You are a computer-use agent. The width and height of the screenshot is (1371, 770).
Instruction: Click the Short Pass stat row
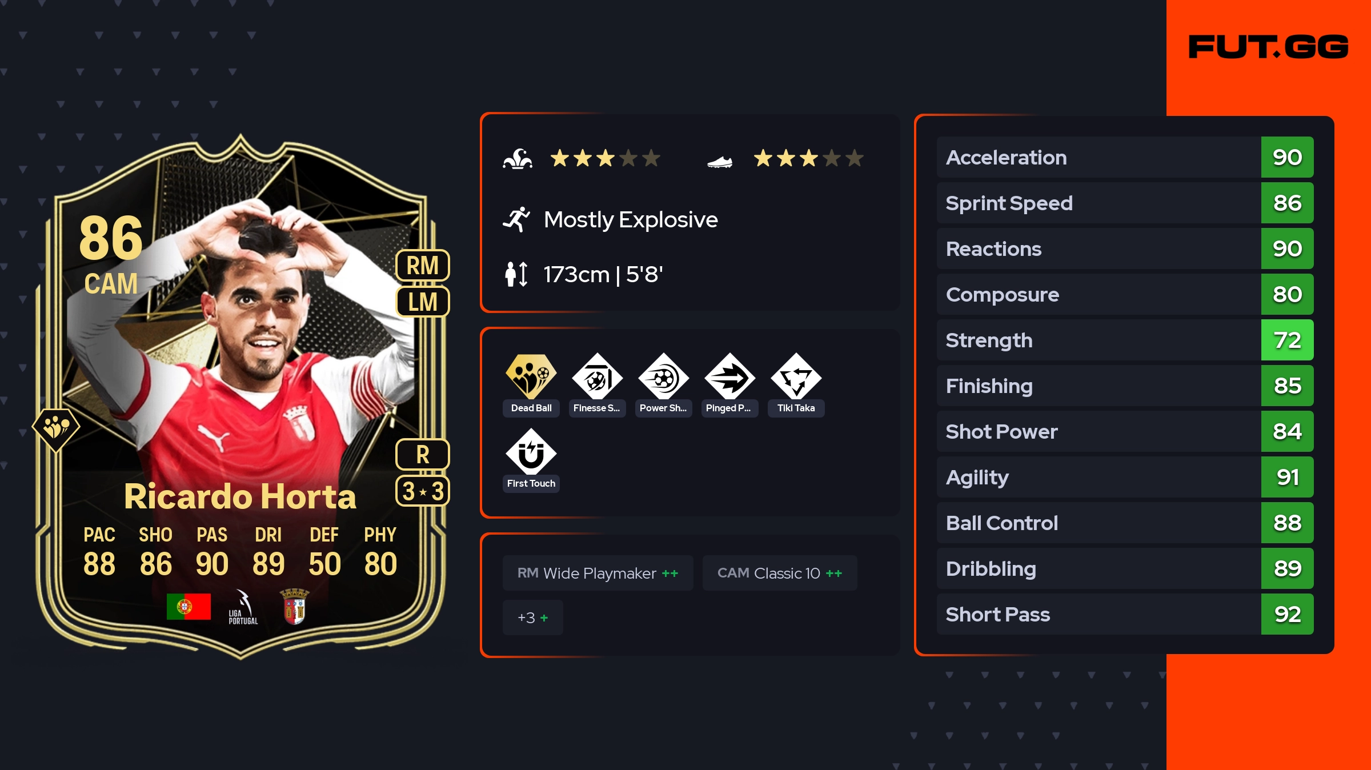(1125, 614)
